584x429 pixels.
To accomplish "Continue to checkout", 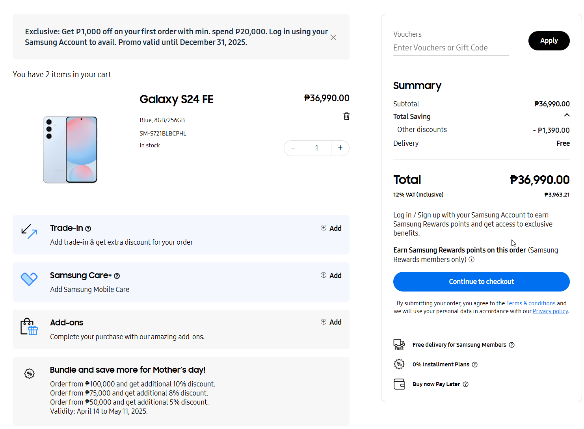I will tap(482, 282).
